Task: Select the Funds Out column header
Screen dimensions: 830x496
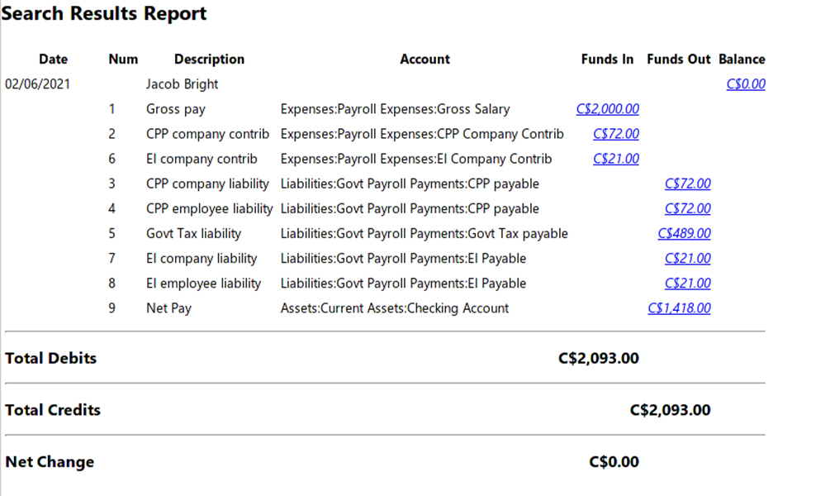Action: 678,60
